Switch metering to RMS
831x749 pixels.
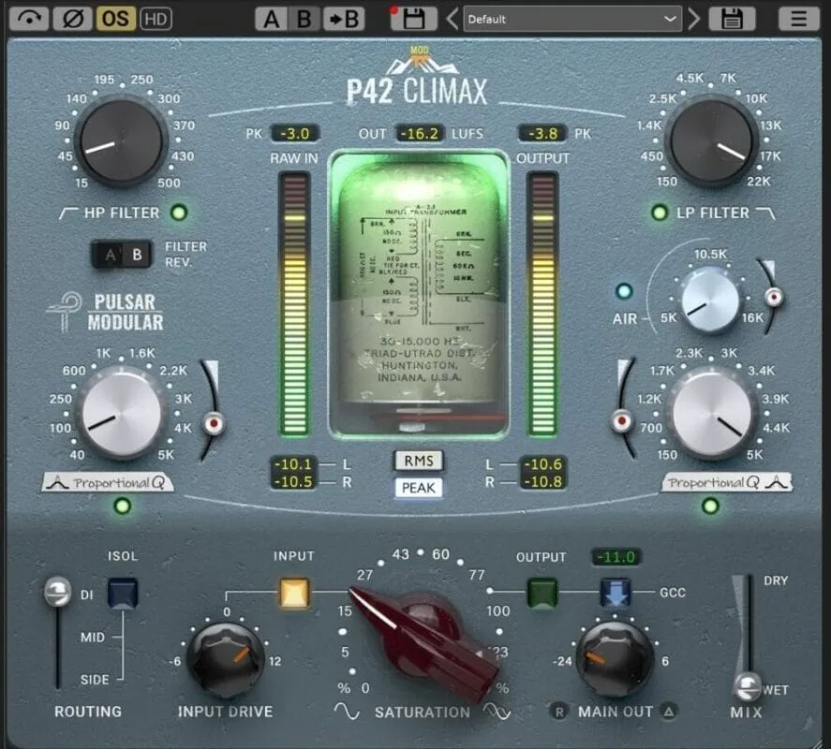(419, 461)
